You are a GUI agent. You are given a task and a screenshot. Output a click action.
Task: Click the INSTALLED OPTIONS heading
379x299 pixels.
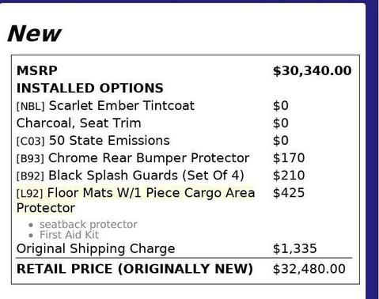pos(90,88)
